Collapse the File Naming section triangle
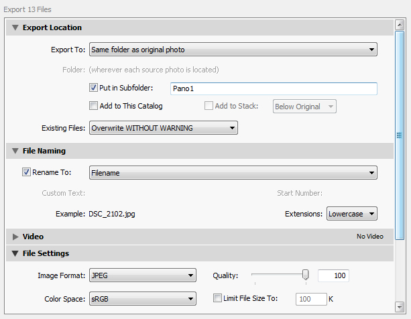 point(15,151)
